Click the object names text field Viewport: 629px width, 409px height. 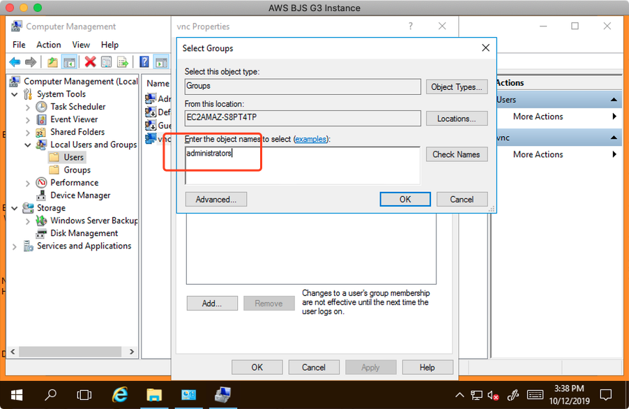pyautogui.click(x=303, y=165)
